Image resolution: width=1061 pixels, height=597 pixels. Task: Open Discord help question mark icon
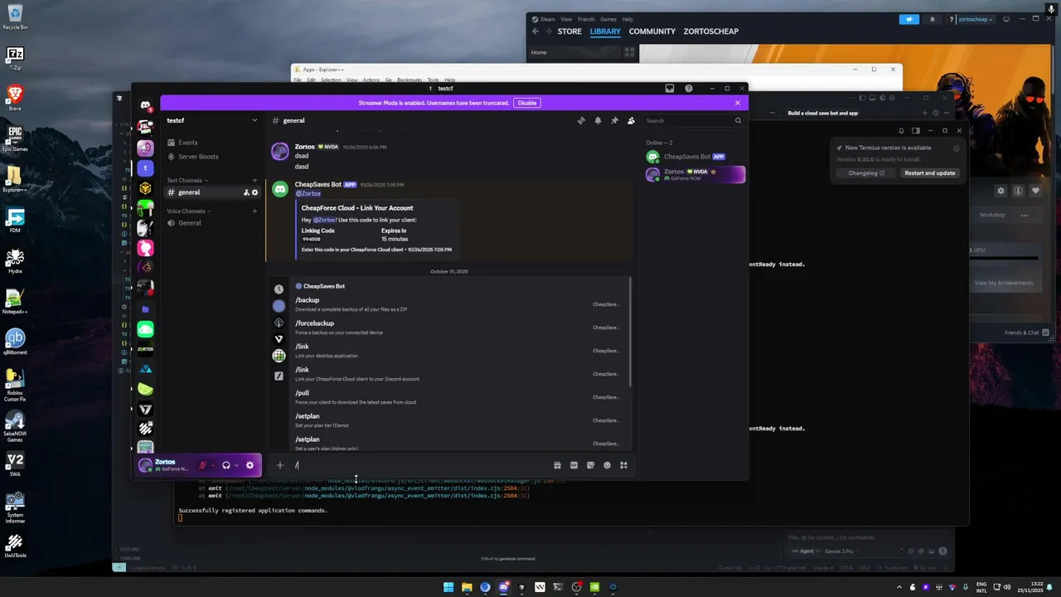688,88
